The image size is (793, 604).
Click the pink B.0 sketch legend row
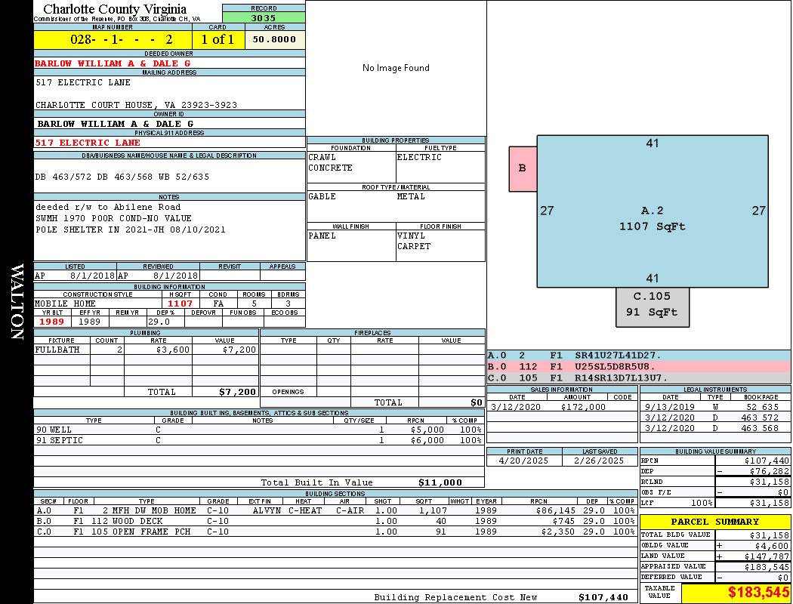coord(638,366)
